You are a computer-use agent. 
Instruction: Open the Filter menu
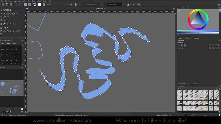pyautogui.click(x=29, y=1)
